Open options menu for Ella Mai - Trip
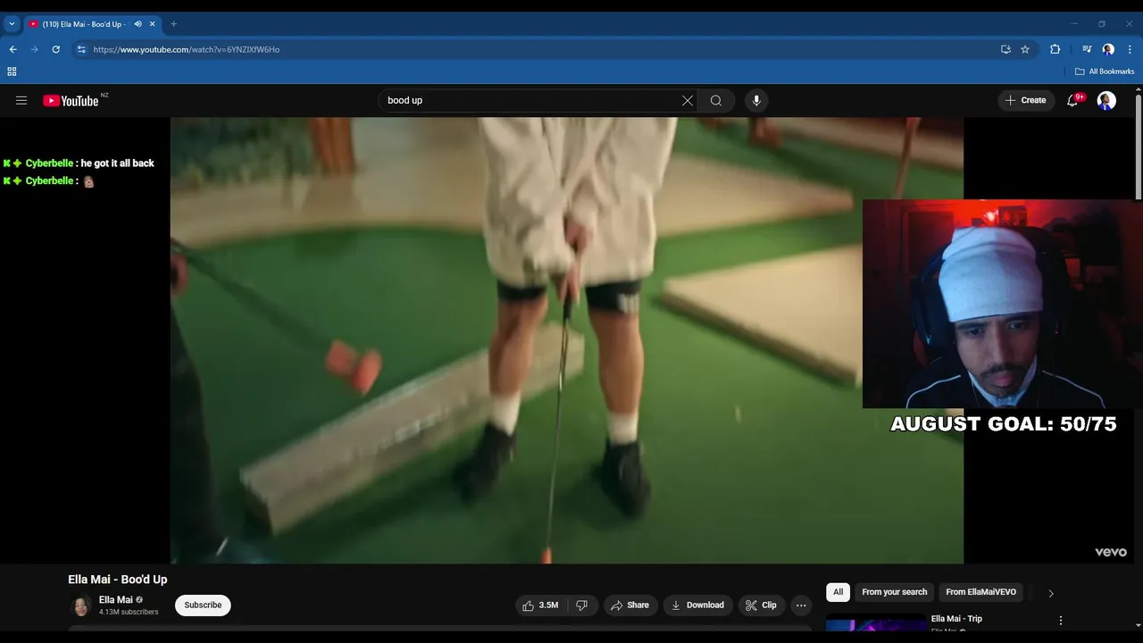1143x643 pixels. click(1061, 621)
